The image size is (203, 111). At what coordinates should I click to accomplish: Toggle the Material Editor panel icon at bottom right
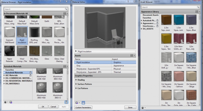tap(66, 102)
